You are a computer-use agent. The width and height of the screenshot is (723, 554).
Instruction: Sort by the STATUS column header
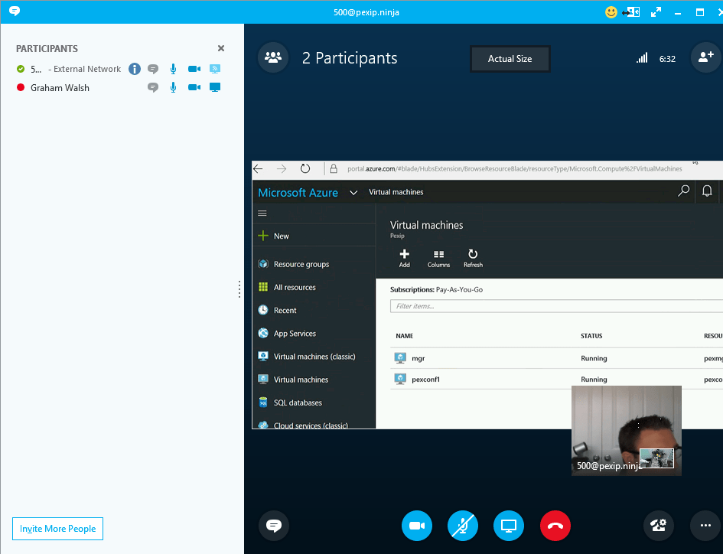[591, 336]
